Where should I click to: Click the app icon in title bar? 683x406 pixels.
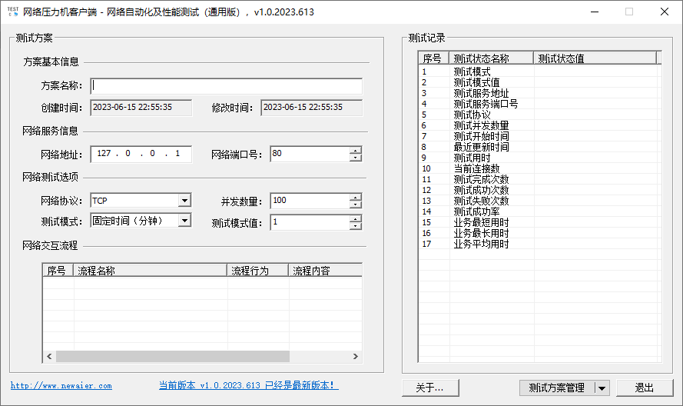[x=13, y=12]
